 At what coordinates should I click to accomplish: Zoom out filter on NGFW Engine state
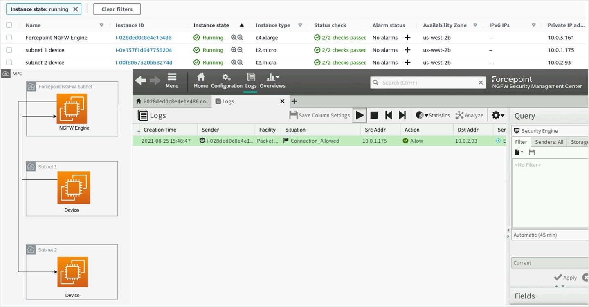pyautogui.click(x=240, y=38)
